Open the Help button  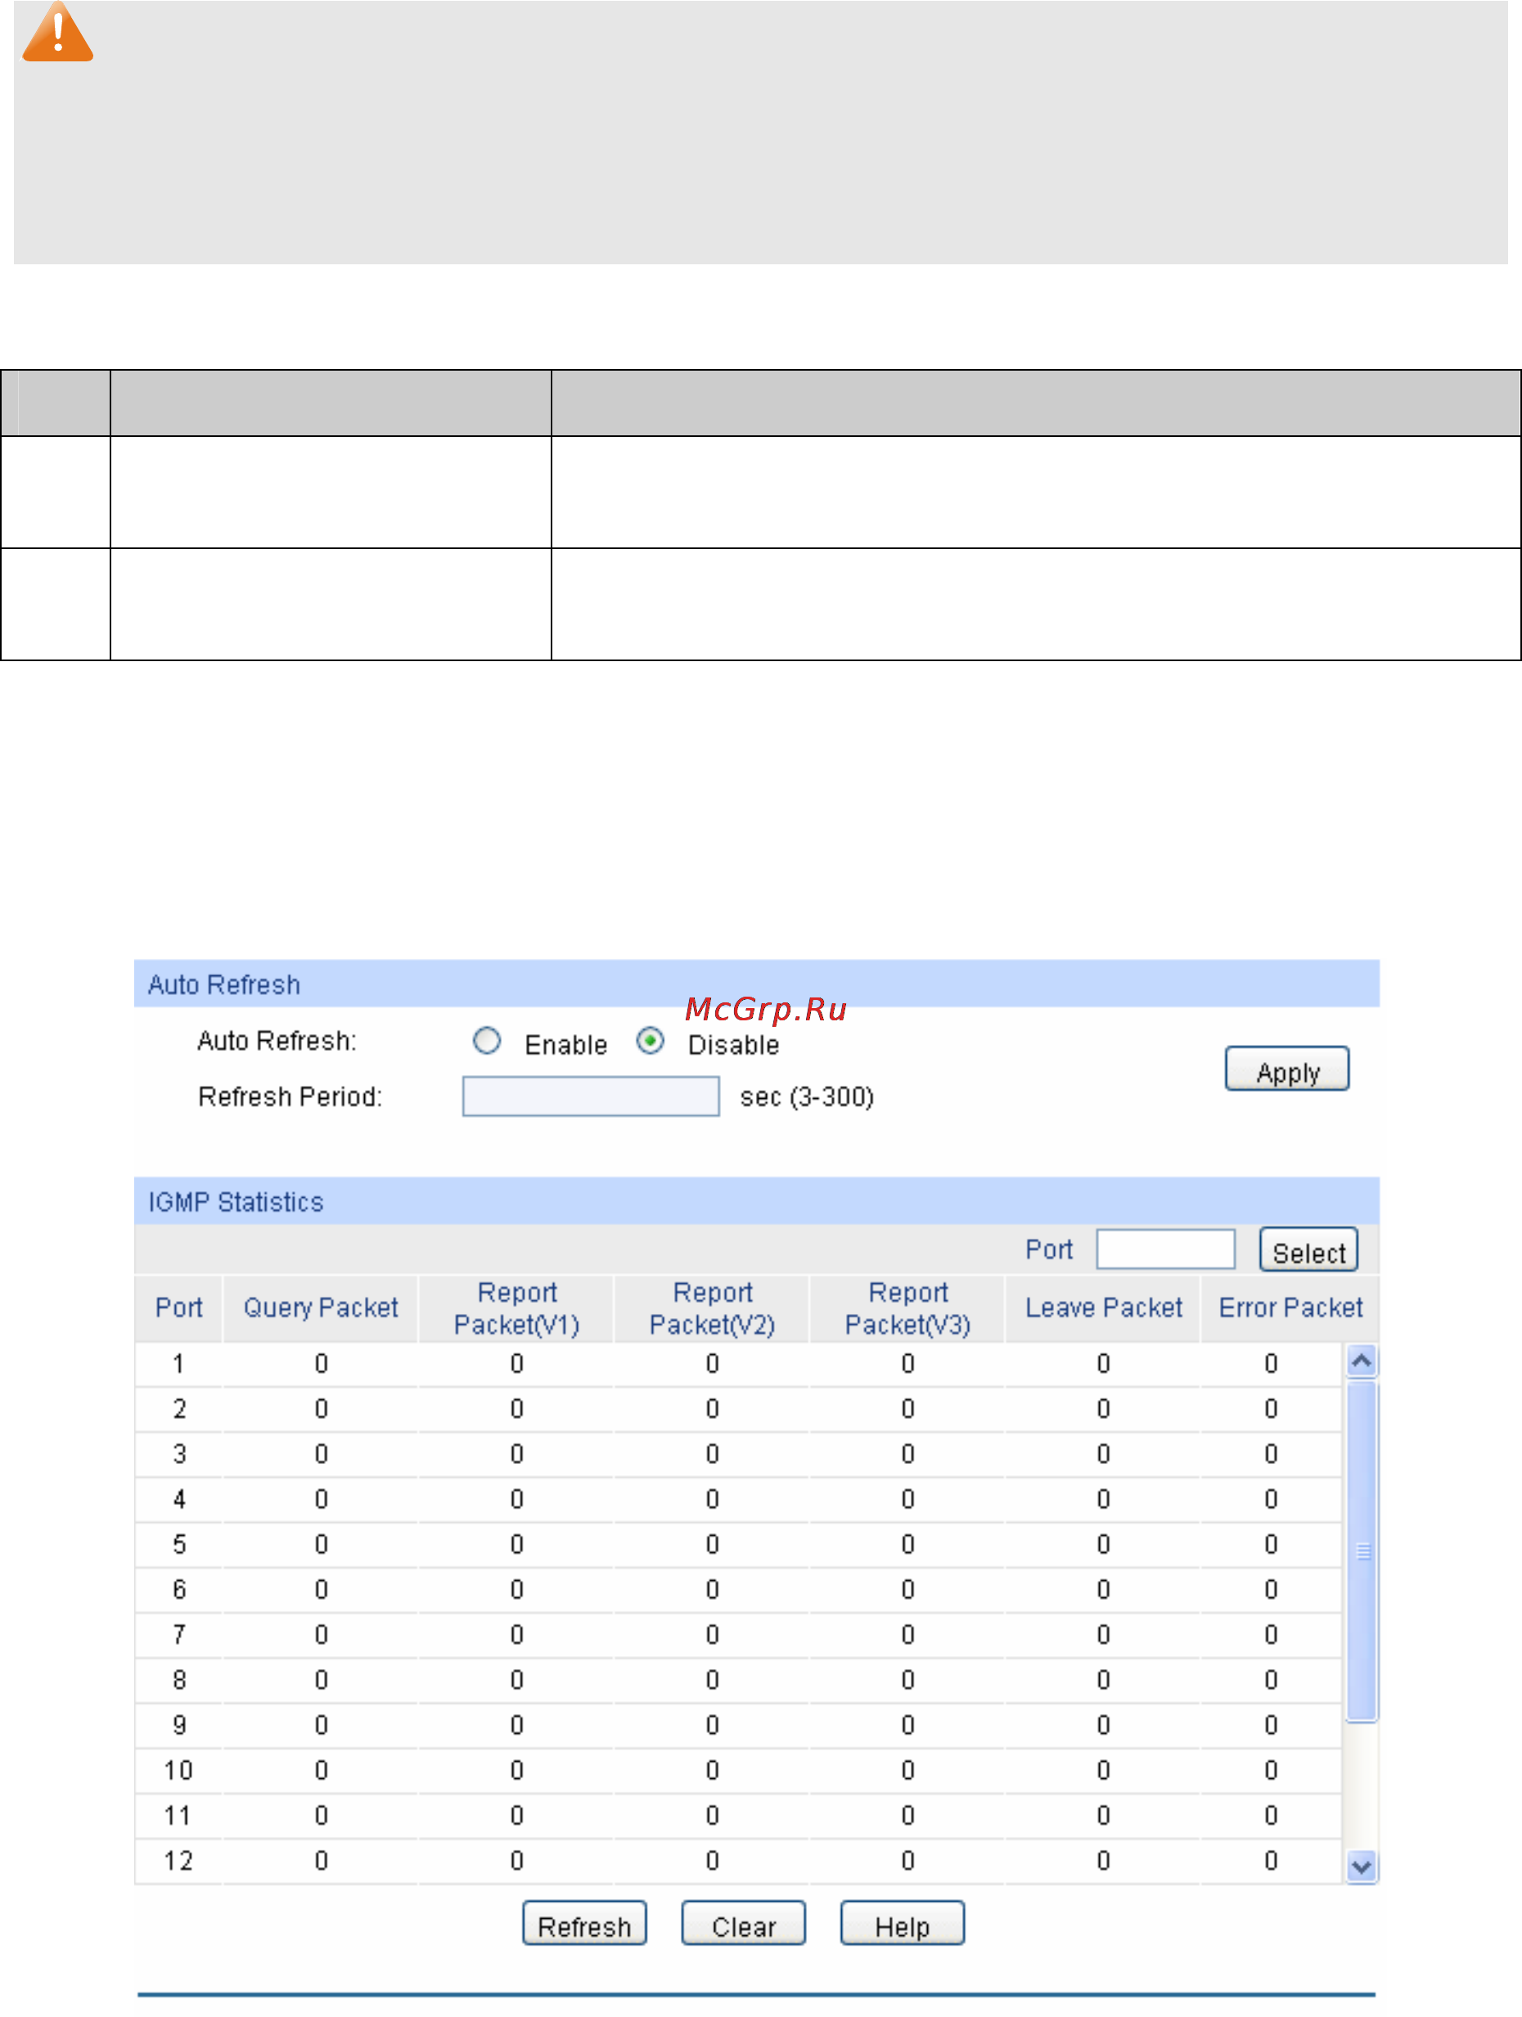tap(902, 1923)
